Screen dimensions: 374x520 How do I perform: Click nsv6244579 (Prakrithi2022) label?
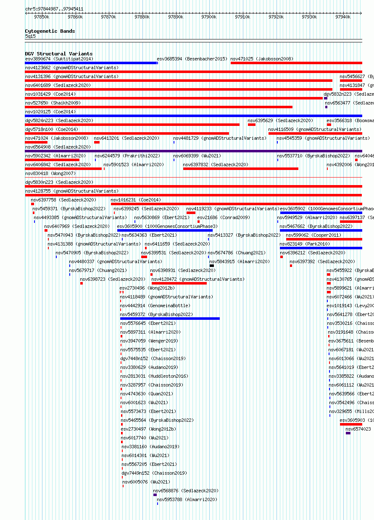point(127,156)
